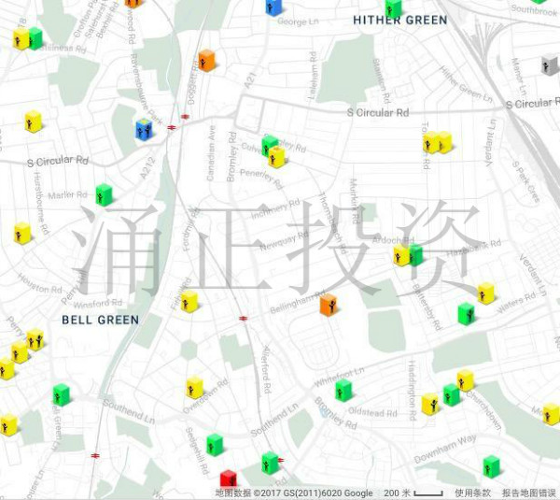
Task: Click the yellow marker on Firhill Rd
Action: coord(189,302)
